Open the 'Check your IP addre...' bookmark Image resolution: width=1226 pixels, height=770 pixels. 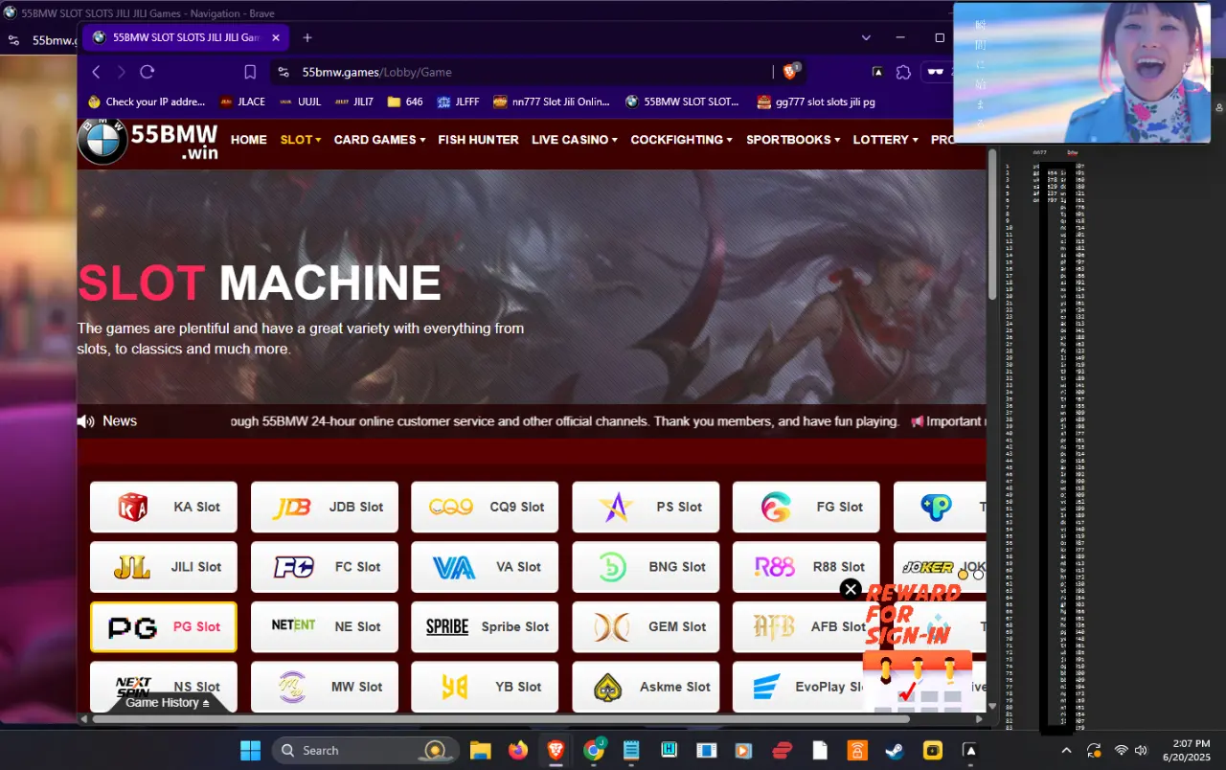[147, 102]
